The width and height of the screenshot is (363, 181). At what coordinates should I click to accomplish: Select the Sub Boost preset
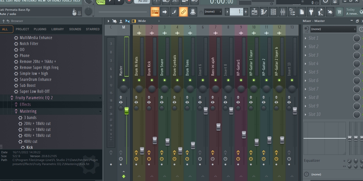click(x=28, y=85)
